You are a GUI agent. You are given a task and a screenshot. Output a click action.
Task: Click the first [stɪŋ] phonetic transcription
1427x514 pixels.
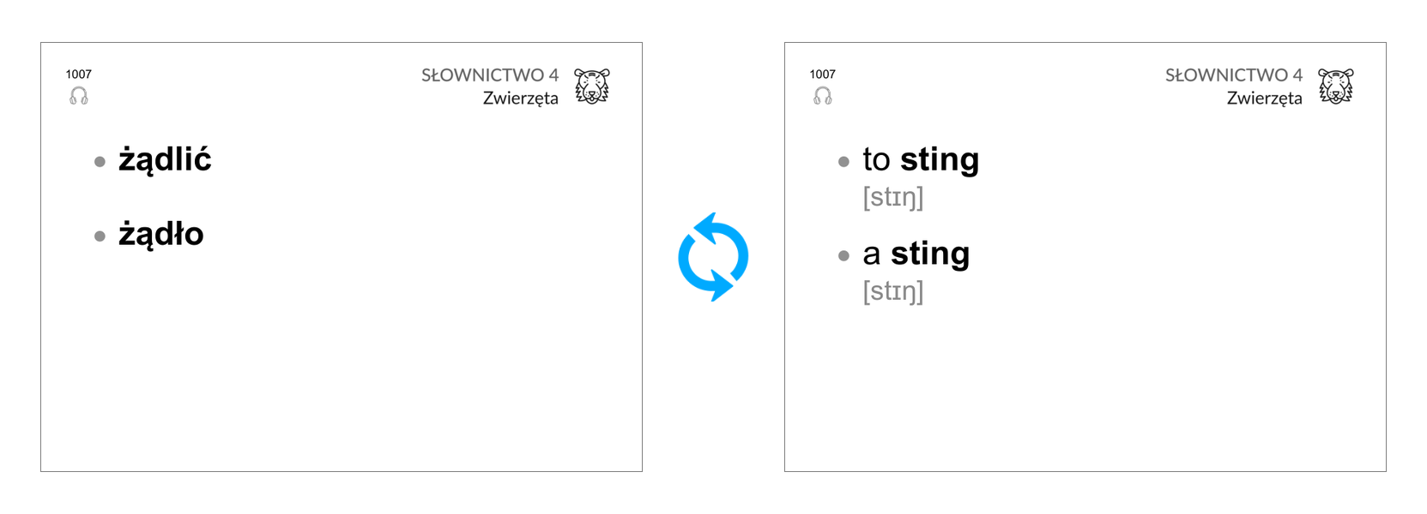tap(893, 198)
